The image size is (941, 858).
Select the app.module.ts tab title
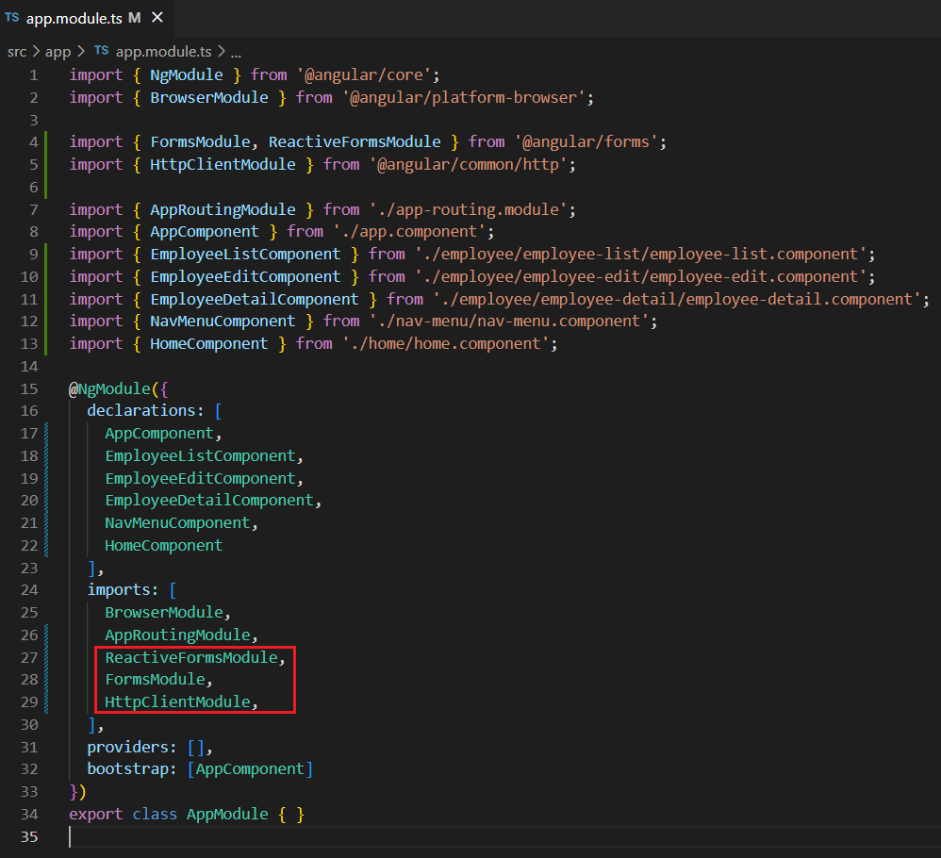pyautogui.click(x=74, y=18)
